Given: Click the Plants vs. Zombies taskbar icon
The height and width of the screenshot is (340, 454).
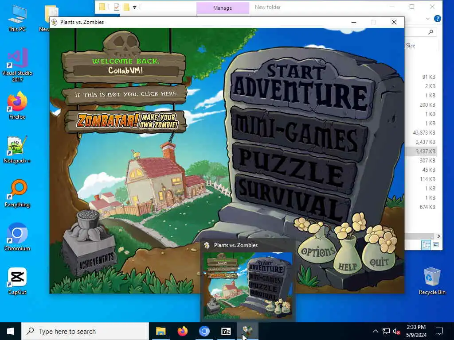Looking at the screenshot, I should click(x=247, y=331).
